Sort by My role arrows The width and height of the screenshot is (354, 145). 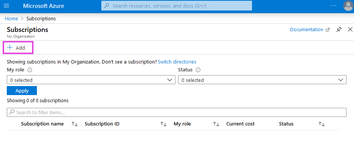click(216, 124)
